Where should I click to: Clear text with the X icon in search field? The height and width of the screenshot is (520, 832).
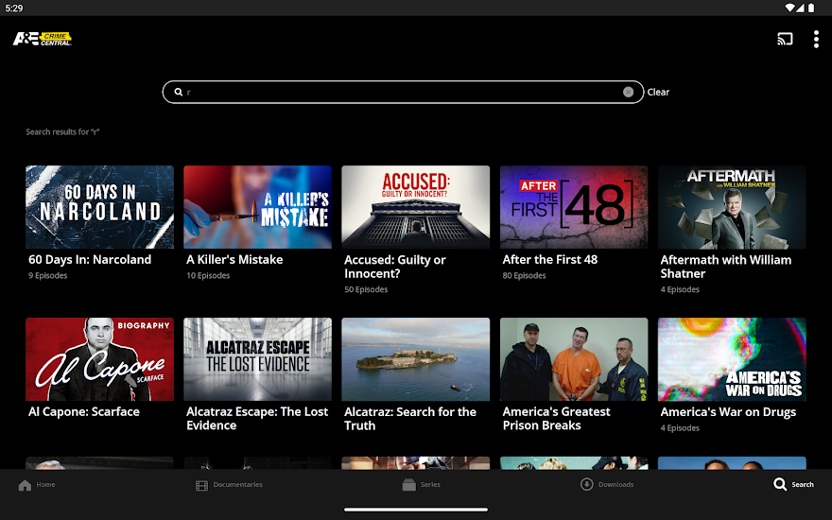coord(628,92)
